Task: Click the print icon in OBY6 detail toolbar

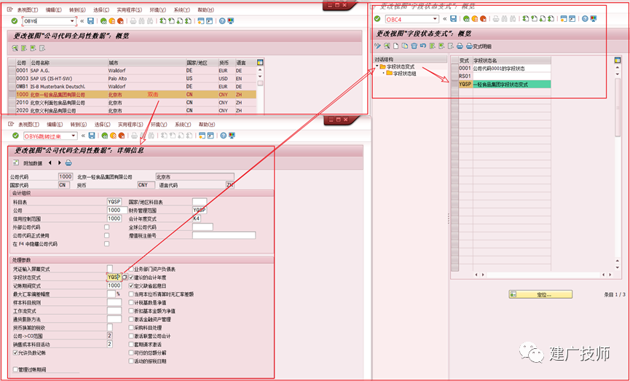Action: click(68, 163)
